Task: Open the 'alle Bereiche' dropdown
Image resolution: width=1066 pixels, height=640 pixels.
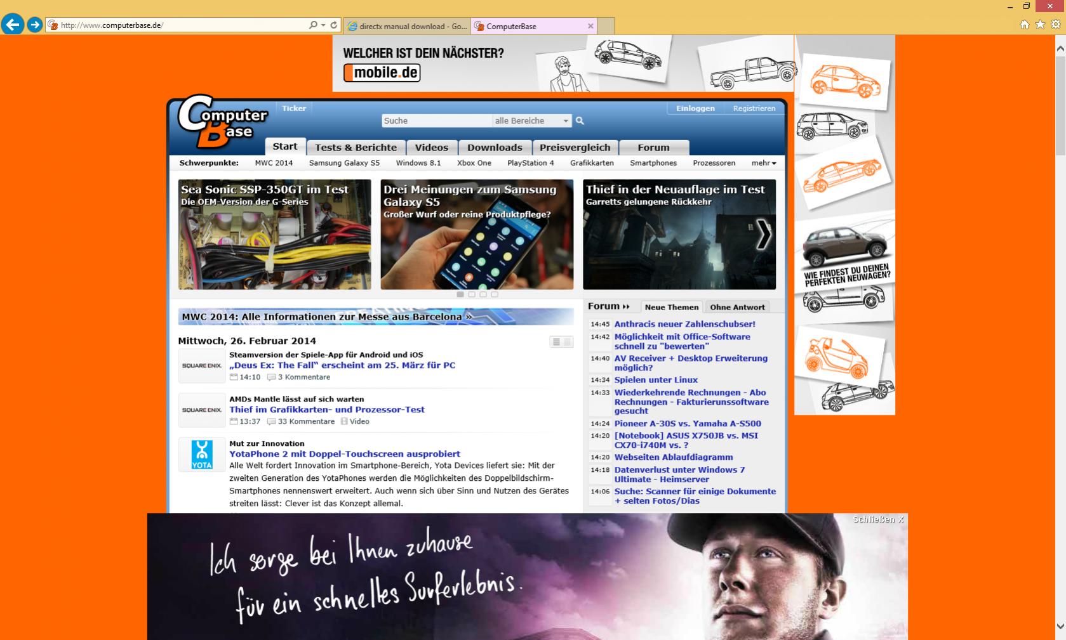Action: tap(532, 121)
